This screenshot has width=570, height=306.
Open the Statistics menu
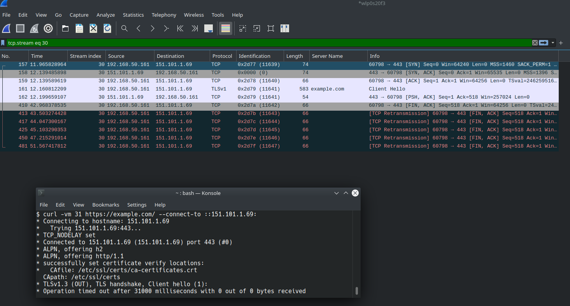[133, 15]
